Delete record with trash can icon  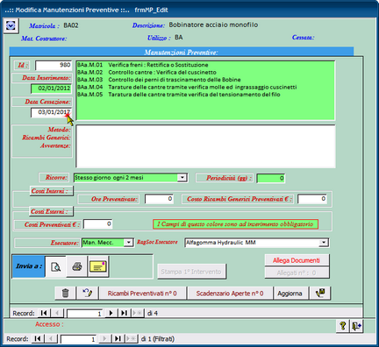coord(66,293)
